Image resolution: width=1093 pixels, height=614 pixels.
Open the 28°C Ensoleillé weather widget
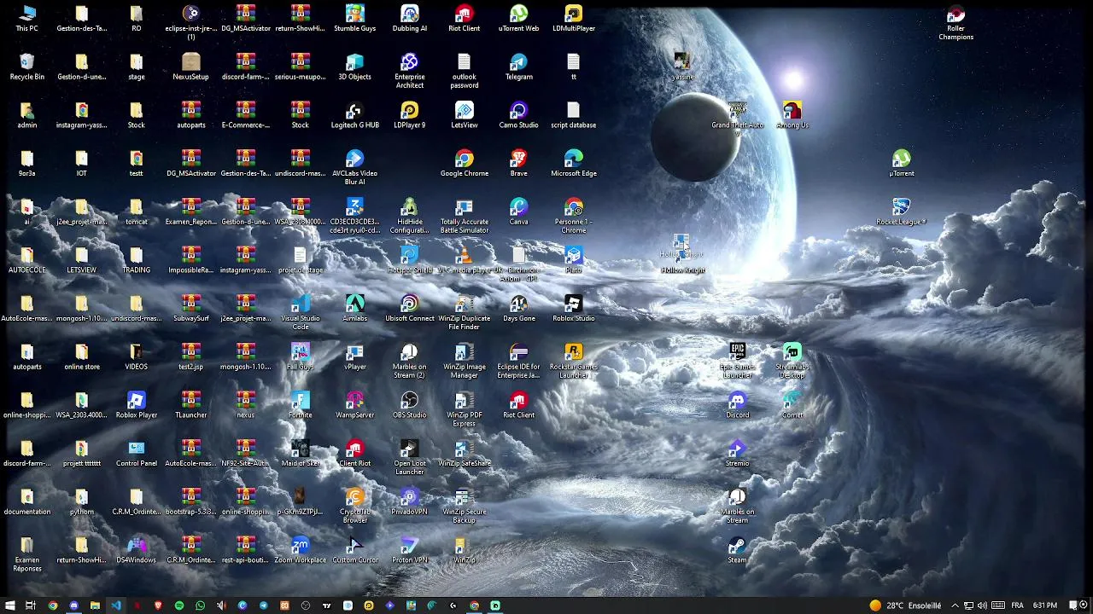point(905,605)
